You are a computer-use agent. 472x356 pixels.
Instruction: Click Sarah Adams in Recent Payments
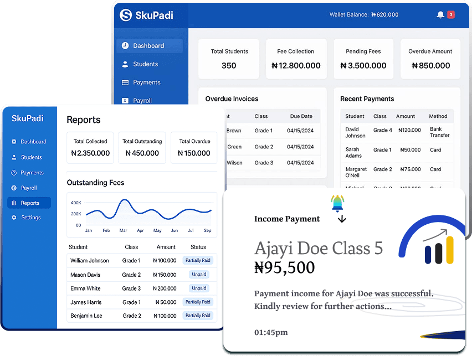(x=353, y=153)
